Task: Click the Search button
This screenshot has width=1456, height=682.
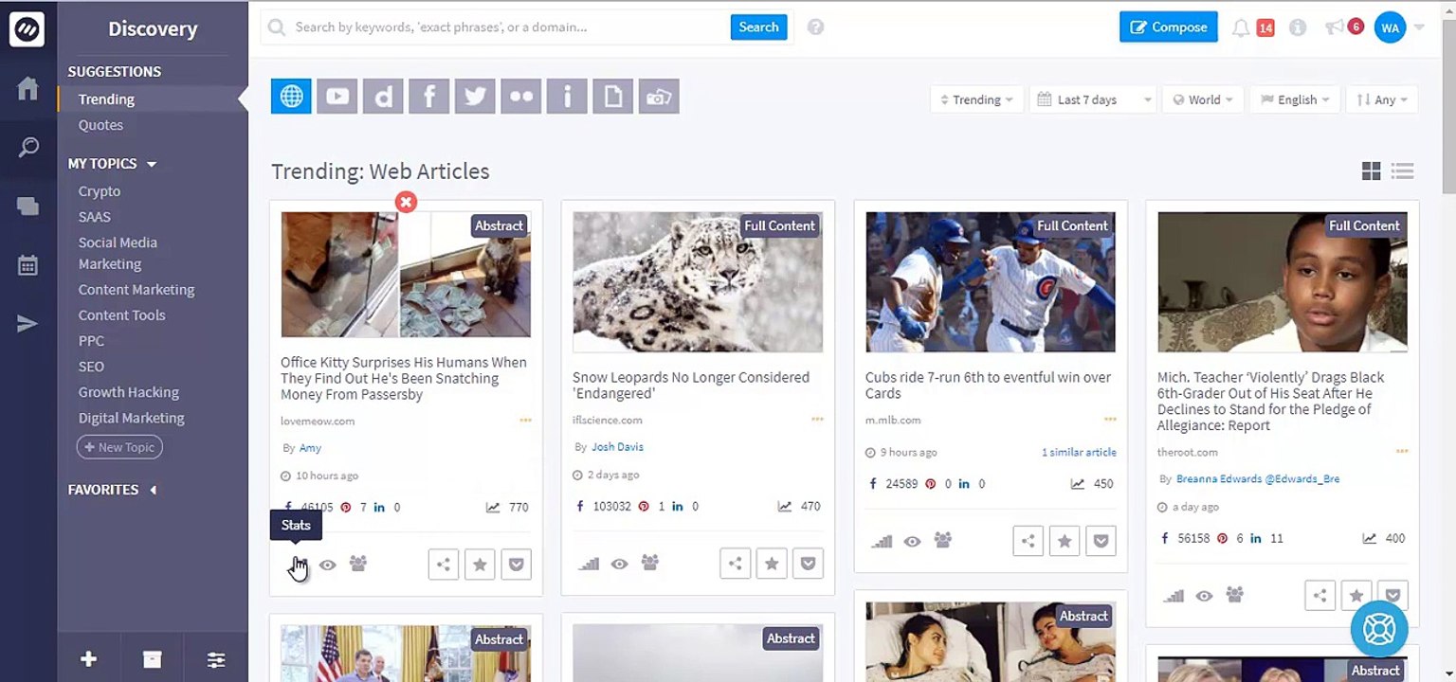Action: tap(758, 27)
